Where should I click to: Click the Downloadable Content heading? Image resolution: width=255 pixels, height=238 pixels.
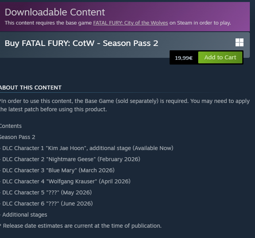coord(55,12)
